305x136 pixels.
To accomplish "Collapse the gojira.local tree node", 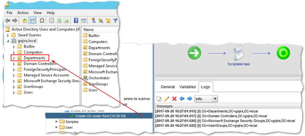I will (x=8, y=41).
